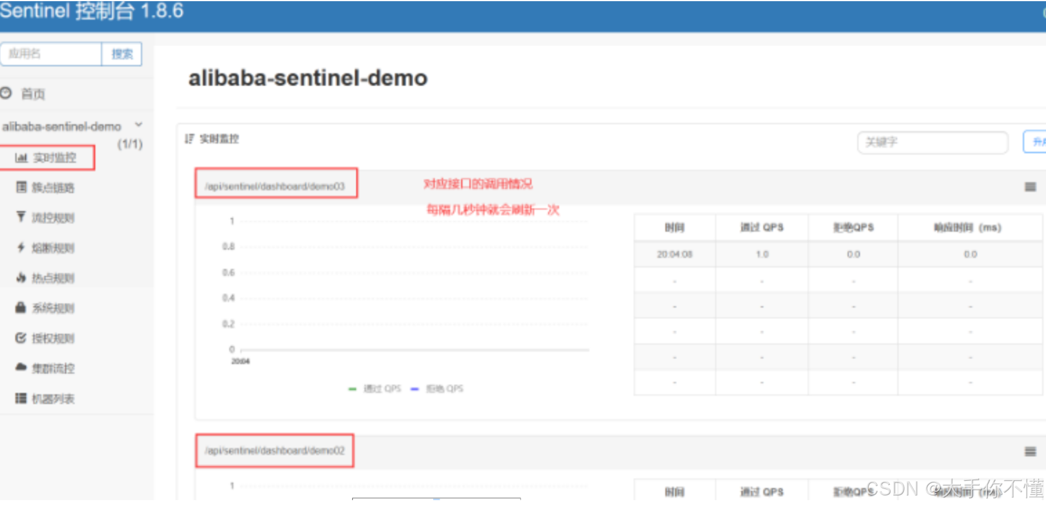The height and width of the screenshot is (506, 1046).
Task: Click the hamburger icon for demo03 panel
Action: [x=1030, y=187]
